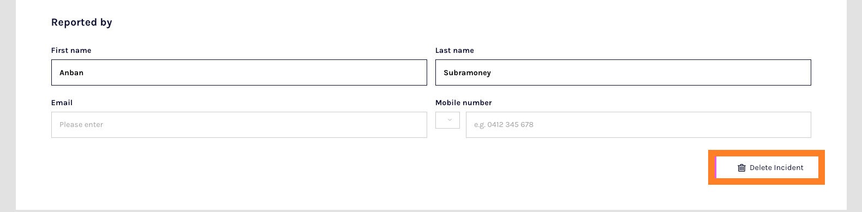This screenshot has width=862, height=212.
Task: Click the 'Reported by' section heading
Action: [x=82, y=22]
